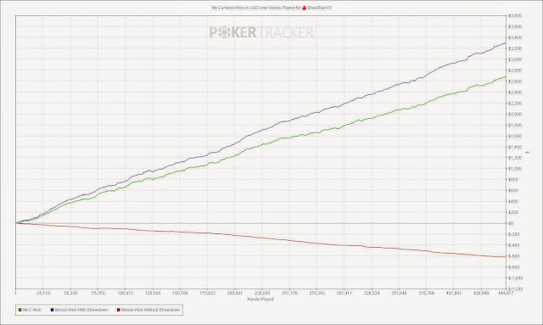This screenshot has width=543, height=325.
Task: Click the $3,800 label on the y-axis
Action: [x=515, y=15]
